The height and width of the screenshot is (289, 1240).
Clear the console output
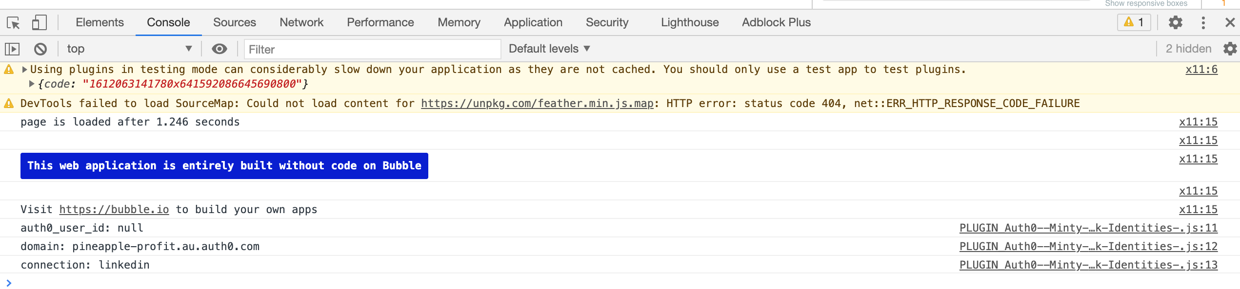pos(40,49)
